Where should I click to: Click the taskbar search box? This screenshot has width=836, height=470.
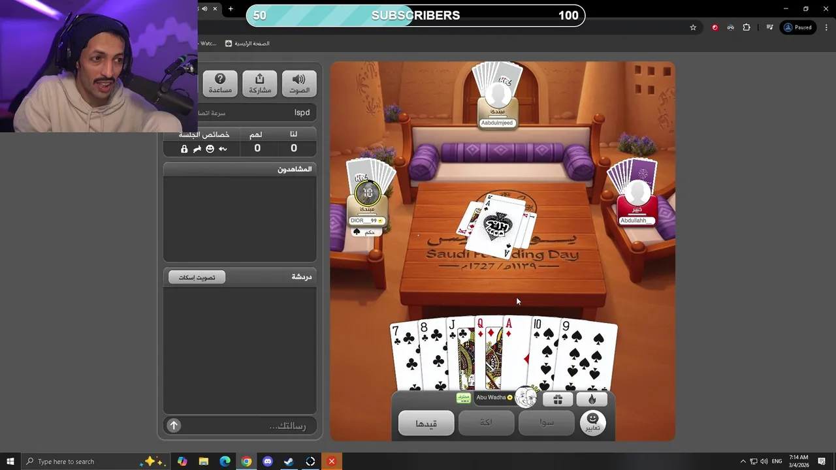coord(95,462)
